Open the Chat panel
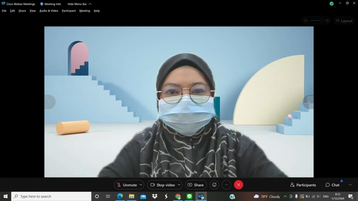358x201 pixels. click(333, 185)
